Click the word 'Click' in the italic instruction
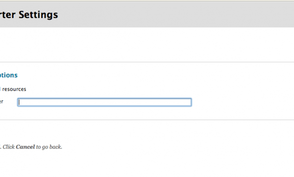This screenshot has height=177, width=294. point(9,147)
